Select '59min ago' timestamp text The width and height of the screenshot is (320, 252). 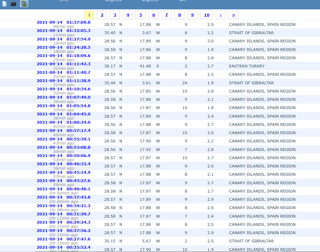tap(64, 185)
